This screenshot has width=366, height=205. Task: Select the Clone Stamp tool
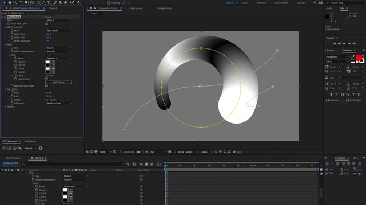tap(60, 2)
